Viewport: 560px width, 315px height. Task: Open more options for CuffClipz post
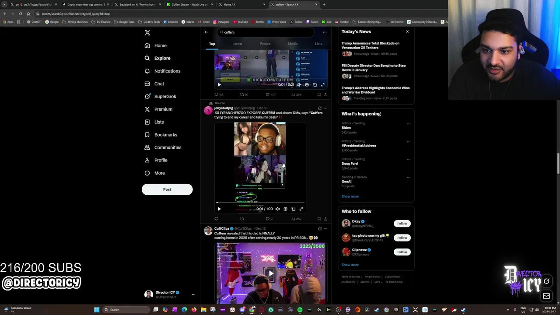[x=325, y=229]
